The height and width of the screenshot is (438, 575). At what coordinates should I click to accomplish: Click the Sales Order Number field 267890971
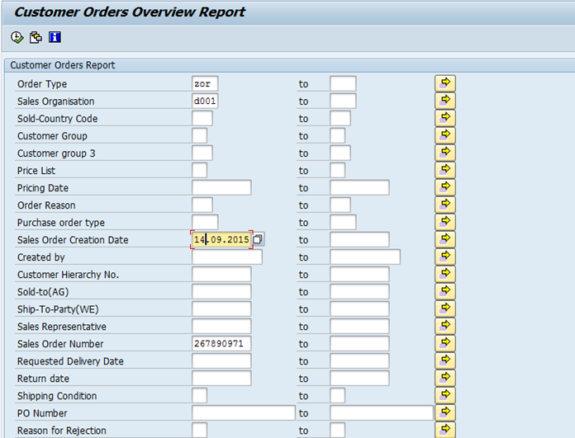221,344
